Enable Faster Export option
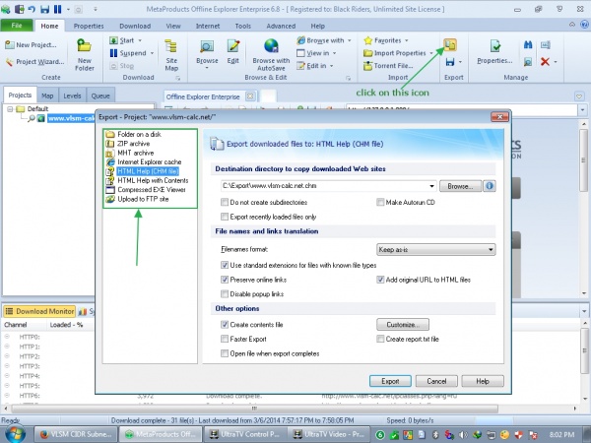591x443 pixels. pyautogui.click(x=225, y=339)
